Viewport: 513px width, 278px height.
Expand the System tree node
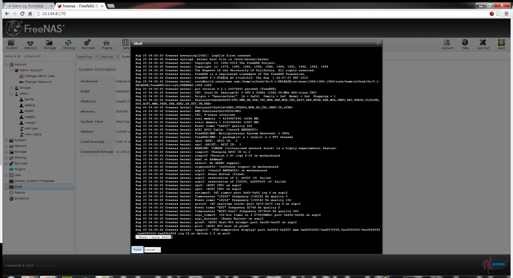click(x=6, y=140)
